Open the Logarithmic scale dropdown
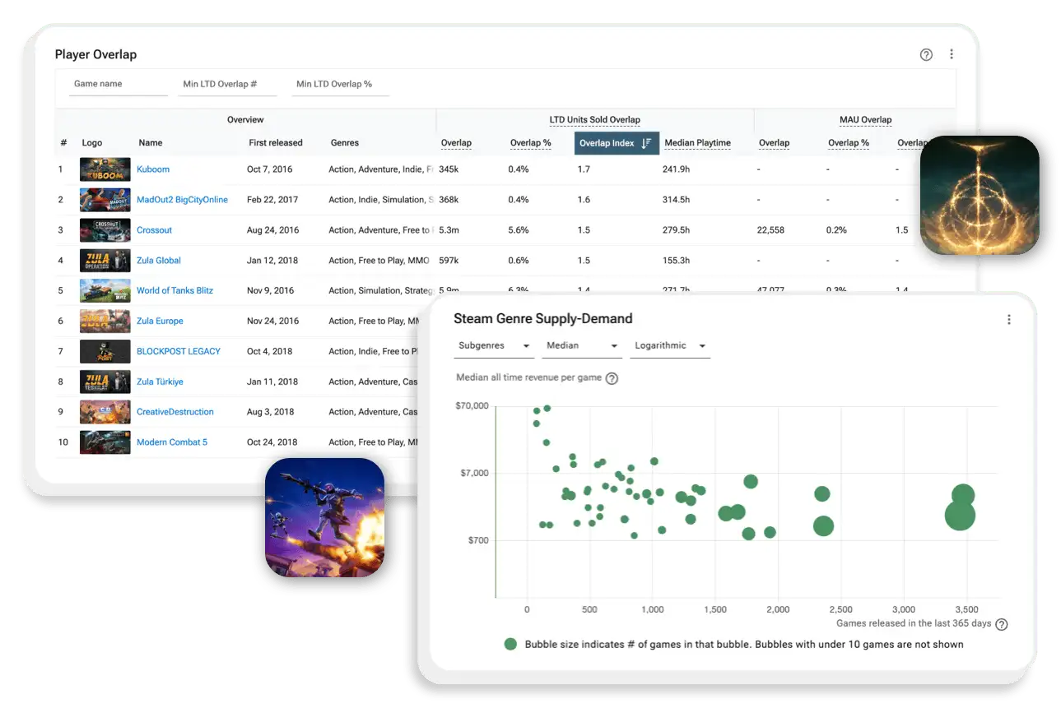Screen dimensions: 1061x708 [669, 345]
